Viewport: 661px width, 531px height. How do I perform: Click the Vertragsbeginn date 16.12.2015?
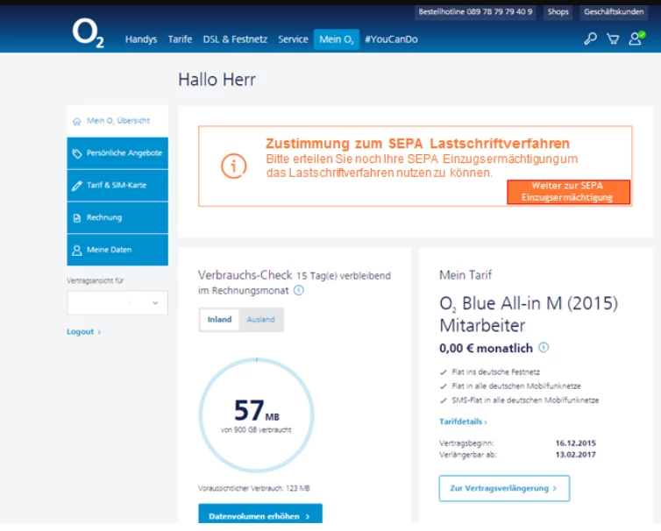575,442
